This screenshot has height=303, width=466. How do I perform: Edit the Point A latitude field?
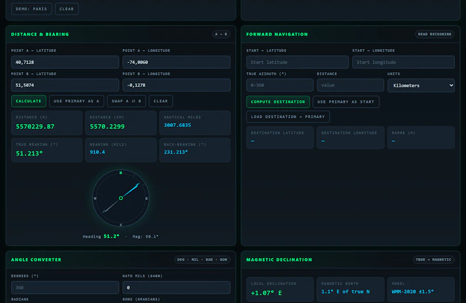pyautogui.click(x=65, y=62)
